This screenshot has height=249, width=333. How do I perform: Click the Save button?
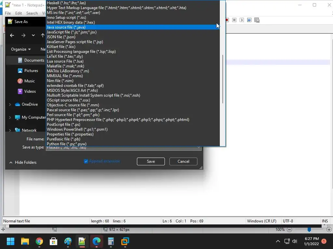(151, 161)
